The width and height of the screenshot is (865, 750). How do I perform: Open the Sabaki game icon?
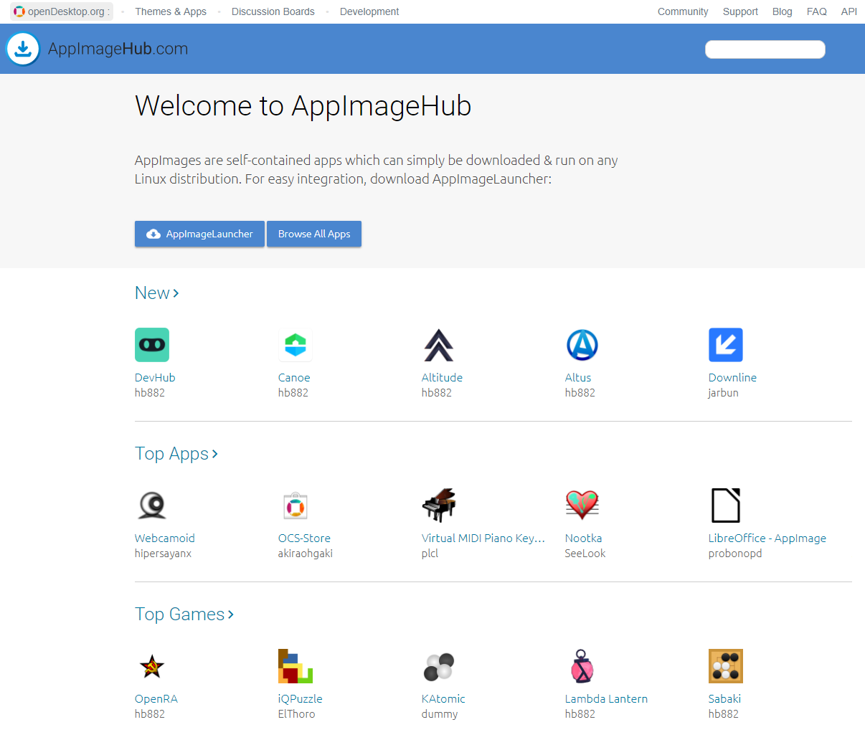click(x=725, y=666)
